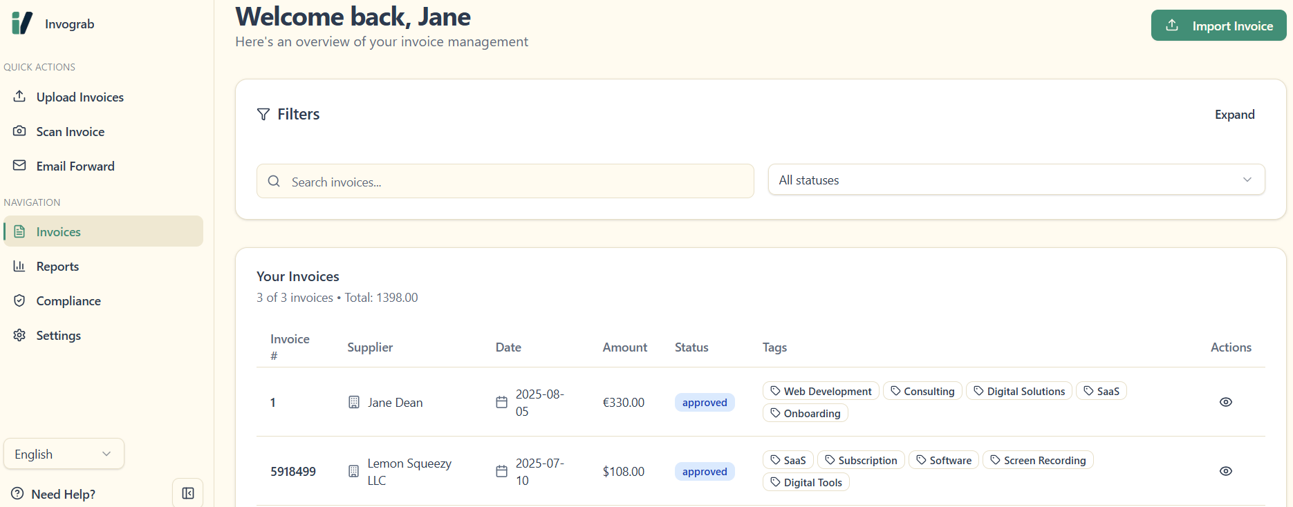Click the gear icon beside Settings

pos(19,335)
